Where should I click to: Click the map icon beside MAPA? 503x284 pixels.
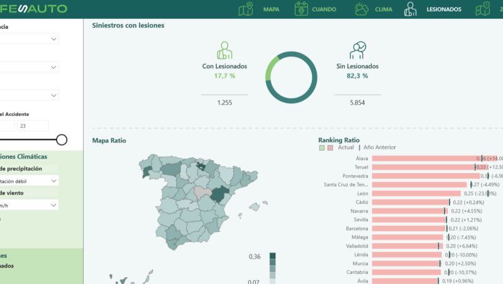click(x=246, y=9)
